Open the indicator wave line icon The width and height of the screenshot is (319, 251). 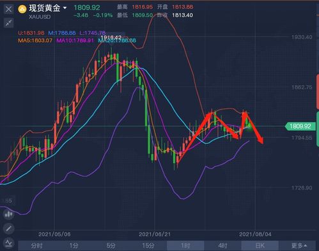(x=9, y=243)
